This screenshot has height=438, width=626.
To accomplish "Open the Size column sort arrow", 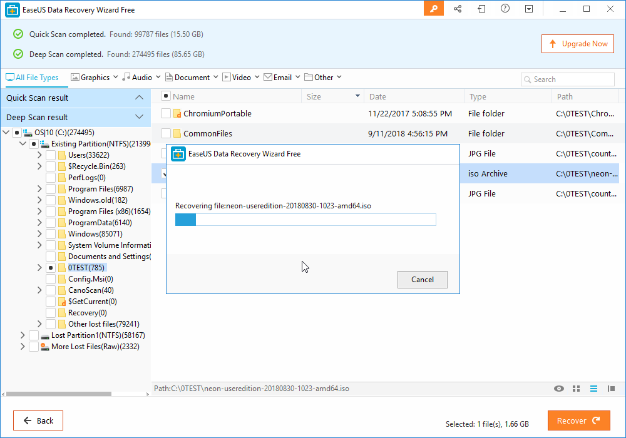I will click(x=357, y=96).
